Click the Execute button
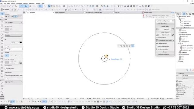194x109 pixels. tap(165, 52)
